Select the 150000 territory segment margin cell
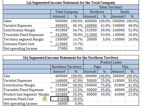 click(x=59, y=39)
